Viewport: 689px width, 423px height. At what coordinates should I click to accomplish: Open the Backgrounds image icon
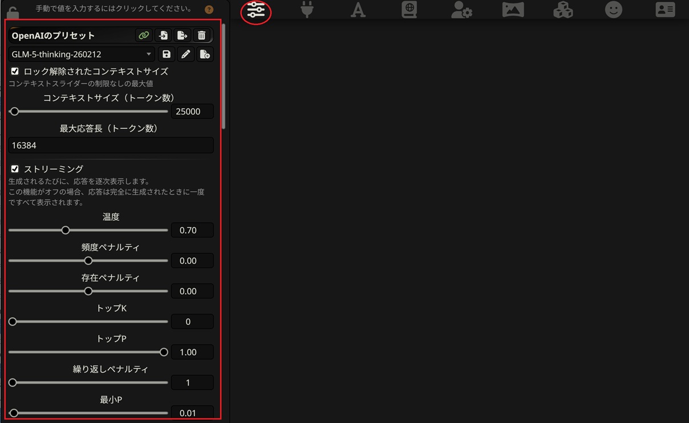point(513,10)
